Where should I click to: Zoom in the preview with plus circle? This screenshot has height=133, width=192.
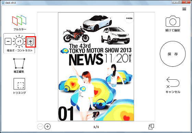coord(47,127)
